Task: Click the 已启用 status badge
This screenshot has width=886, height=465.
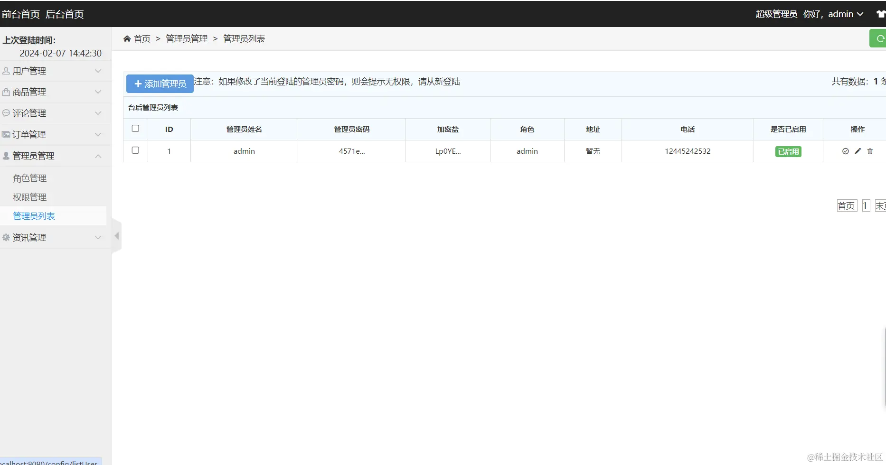Action: click(x=788, y=152)
